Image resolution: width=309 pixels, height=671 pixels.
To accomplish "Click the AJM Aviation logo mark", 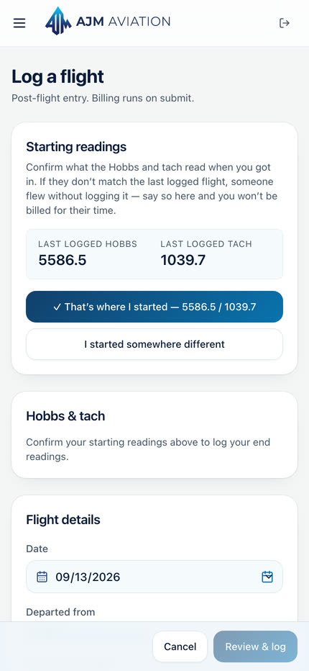I will (x=58, y=21).
